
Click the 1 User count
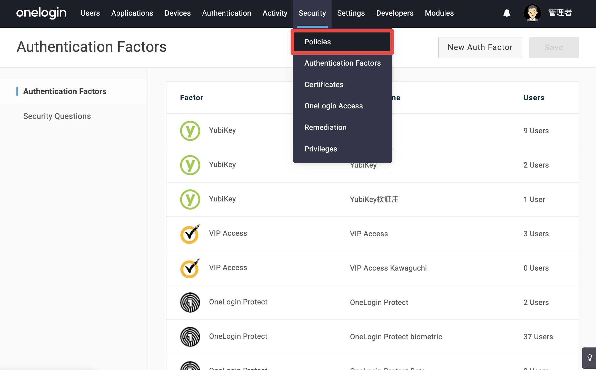point(534,199)
